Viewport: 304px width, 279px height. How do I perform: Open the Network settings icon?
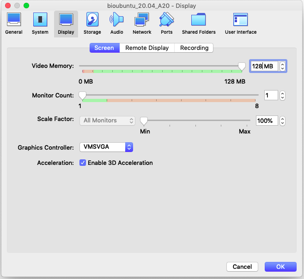(142, 24)
